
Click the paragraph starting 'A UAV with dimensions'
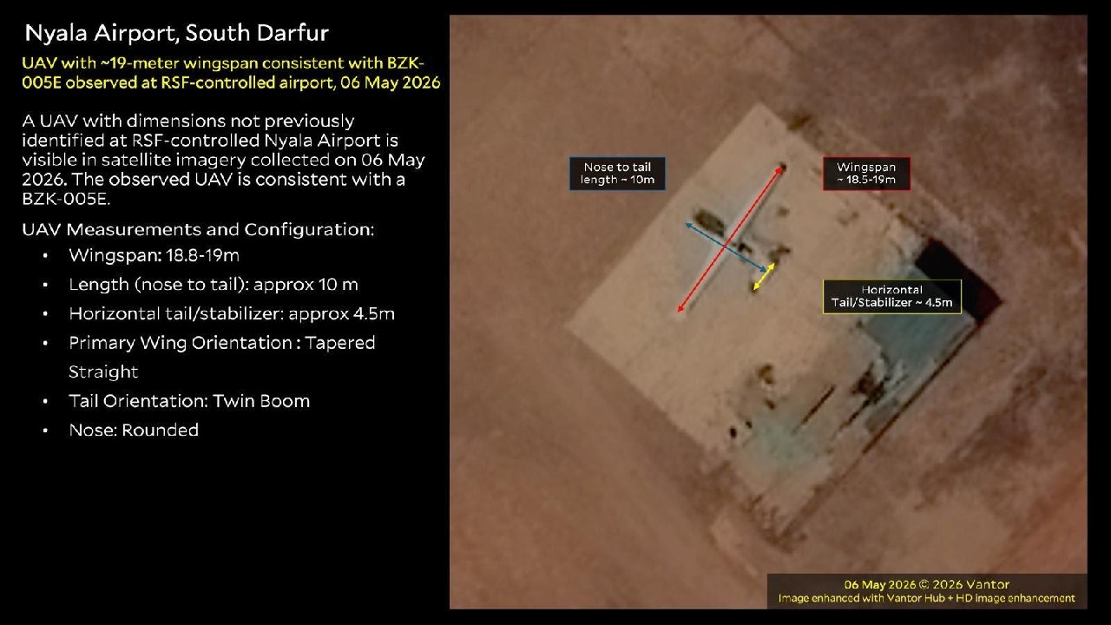pos(223,160)
